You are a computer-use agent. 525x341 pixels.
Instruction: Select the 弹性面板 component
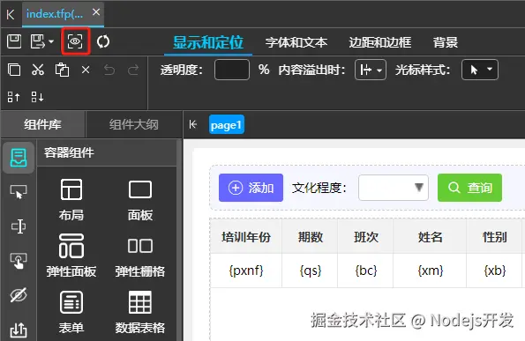(71, 256)
